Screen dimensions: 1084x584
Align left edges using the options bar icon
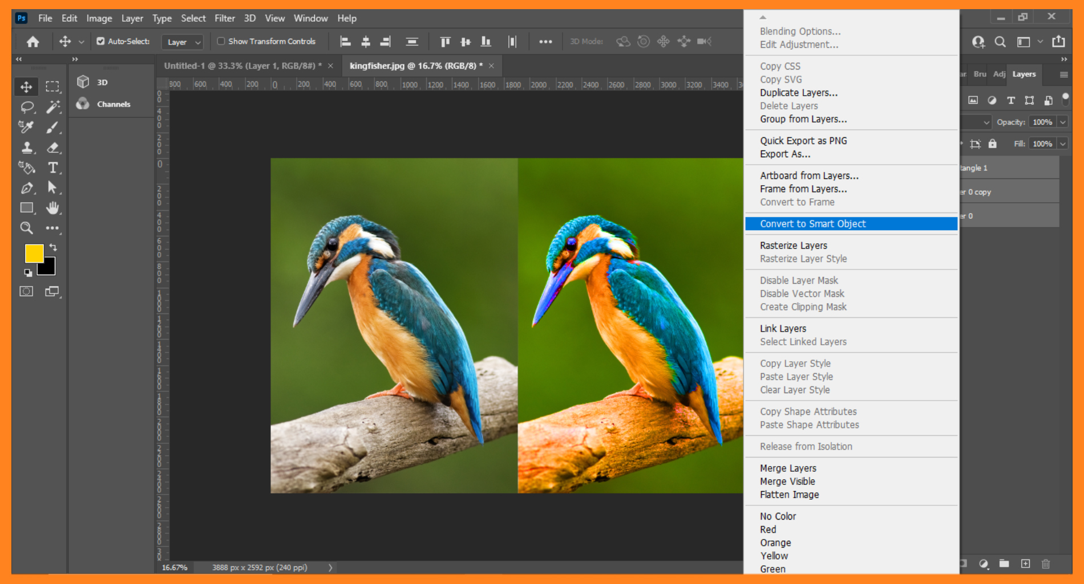(x=345, y=41)
